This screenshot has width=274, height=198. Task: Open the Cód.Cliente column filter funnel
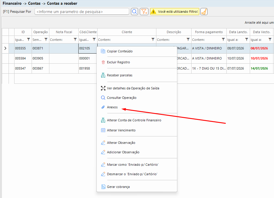[94, 40]
